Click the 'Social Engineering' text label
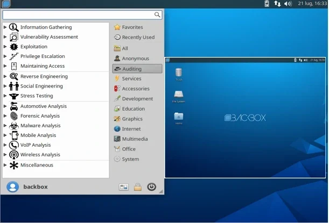The width and height of the screenshot is (329, 223). tap(41, 87)
